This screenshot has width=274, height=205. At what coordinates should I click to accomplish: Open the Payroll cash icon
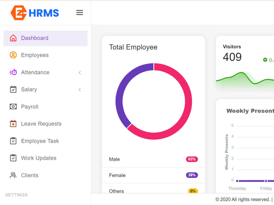click(13, 107)
